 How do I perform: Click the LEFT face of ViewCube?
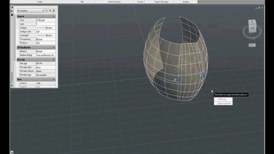click(x=253, y=28)
